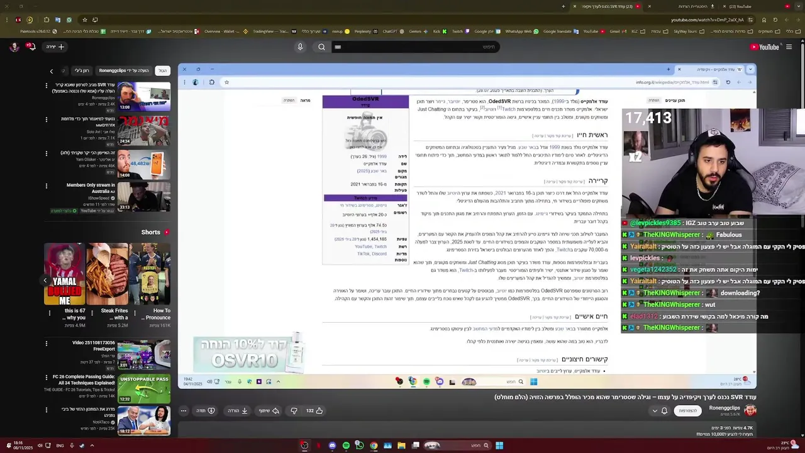
Task: Open more actions three-dot menu under video
Action: (x=184, y=411)
